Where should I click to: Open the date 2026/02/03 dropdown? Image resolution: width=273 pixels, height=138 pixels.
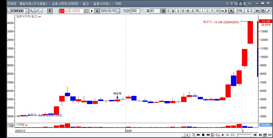coord(118,11)
